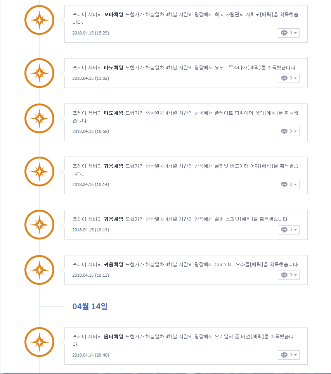Screen dimensions: 331x374
Task: Open the 옵티체영 character link
Action: [113, 336]
